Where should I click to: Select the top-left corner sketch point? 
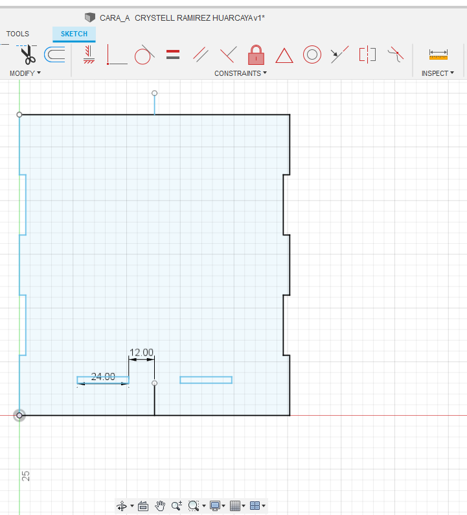coord(19,115)
